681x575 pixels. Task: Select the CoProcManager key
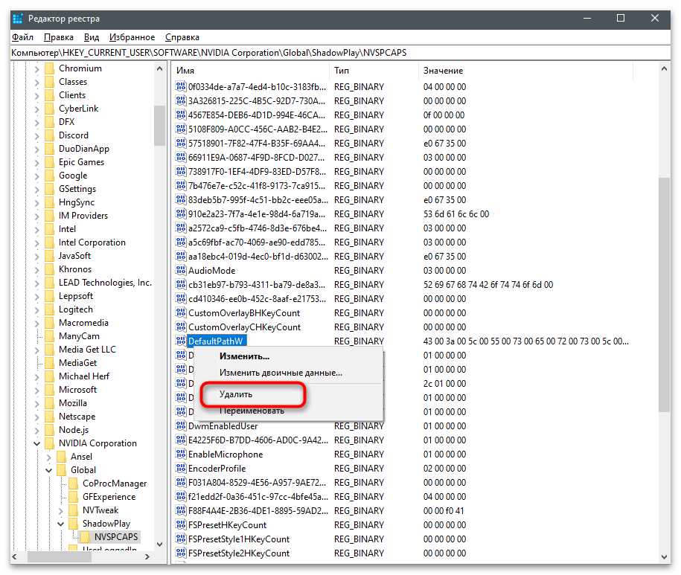point(115,484)
